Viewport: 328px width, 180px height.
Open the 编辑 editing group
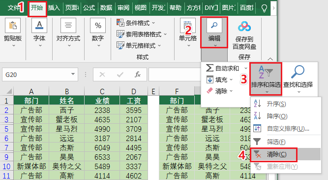coord(214,33)
